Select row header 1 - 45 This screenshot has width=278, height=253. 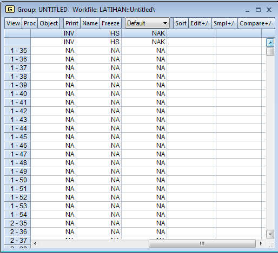[x=17, y=137]
